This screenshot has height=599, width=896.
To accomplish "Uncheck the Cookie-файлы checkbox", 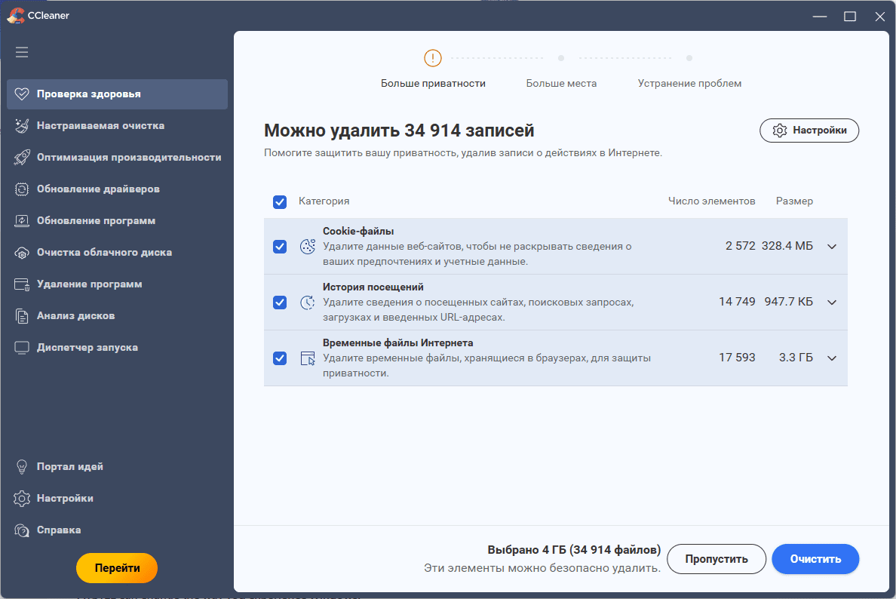I will pyautogui.click(x=279, y=247).
